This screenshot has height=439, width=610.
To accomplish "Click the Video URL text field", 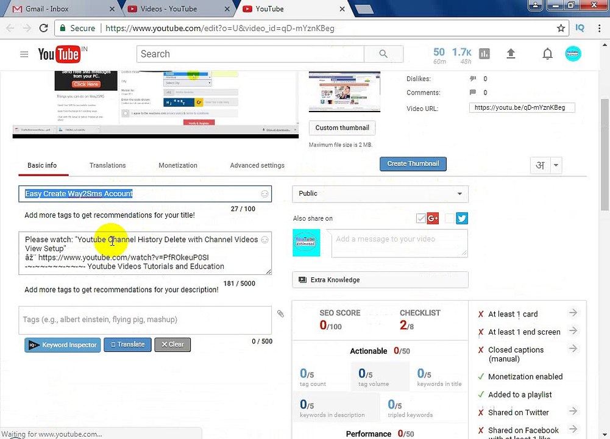I will (522, 108).
